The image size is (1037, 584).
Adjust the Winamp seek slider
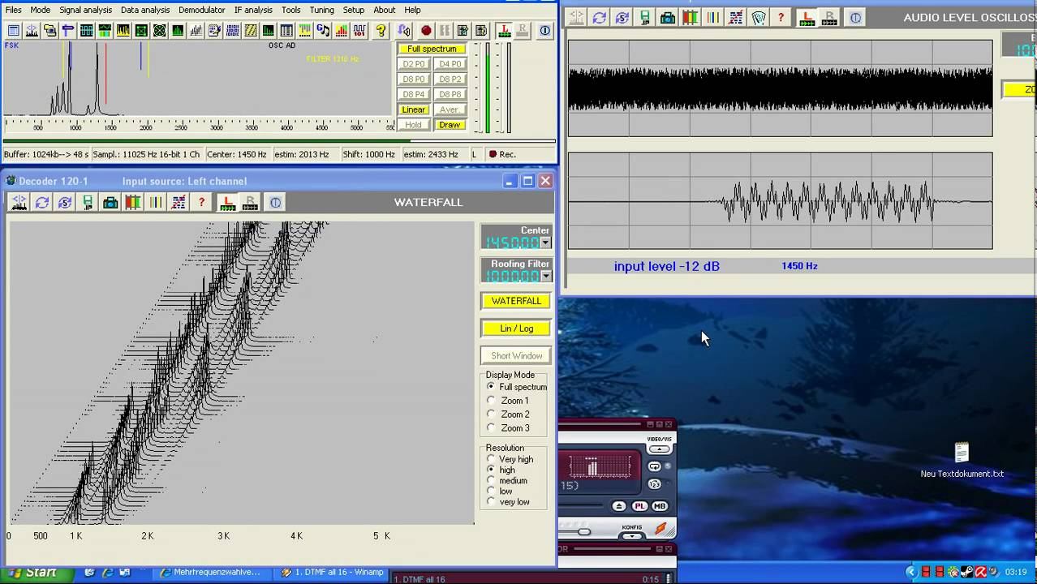pyautogui.click(x=583, y=531)
